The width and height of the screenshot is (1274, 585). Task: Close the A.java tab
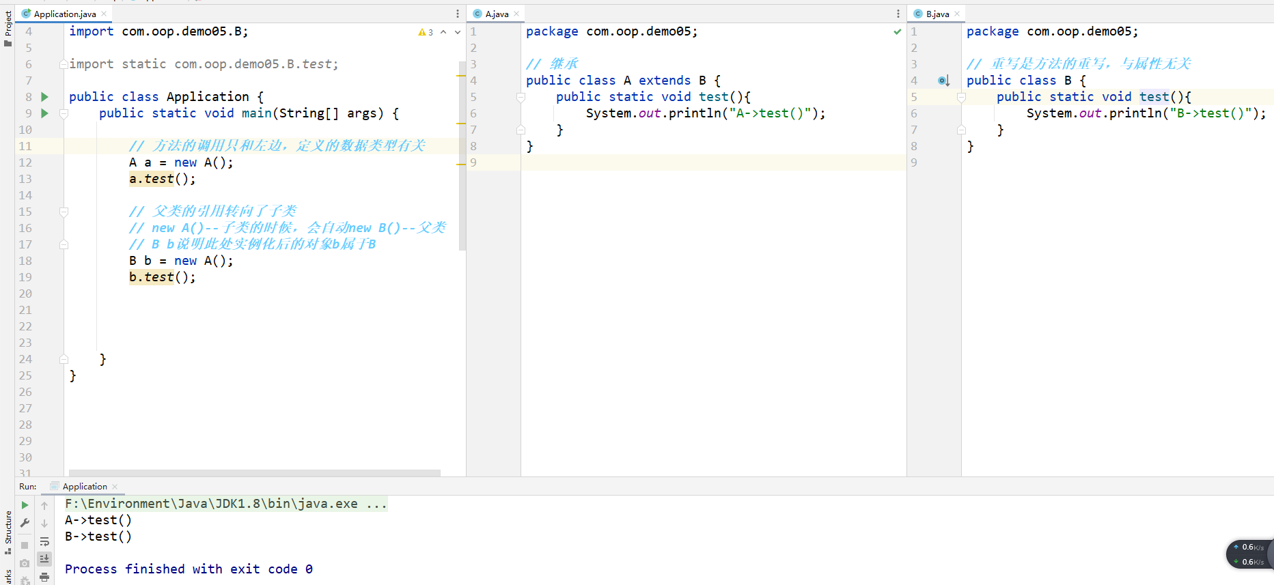pyautogui.click(x=516, y=14)
